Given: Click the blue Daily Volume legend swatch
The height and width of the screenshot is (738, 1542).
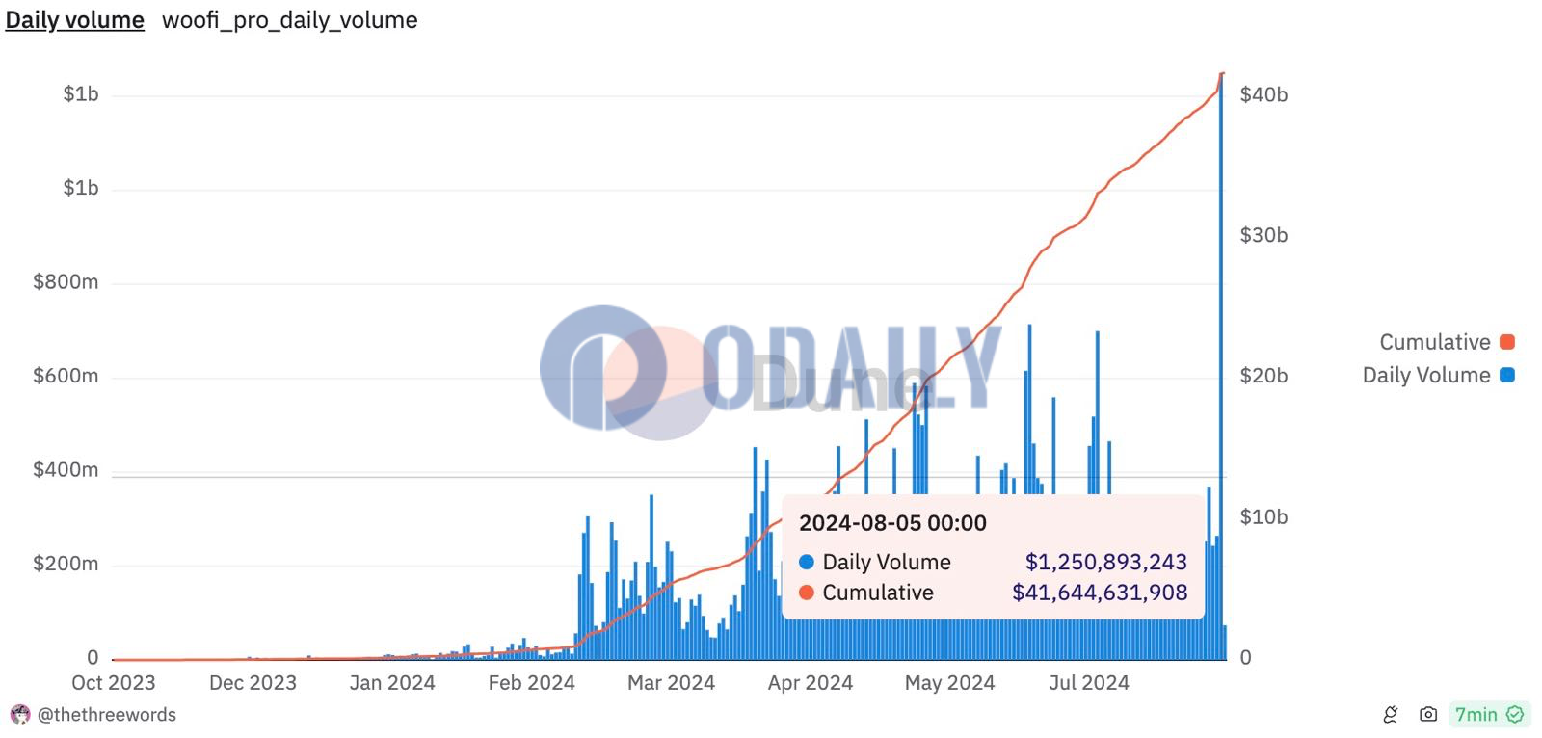Looking at the screenshot, I should (x=1507, y=376).
